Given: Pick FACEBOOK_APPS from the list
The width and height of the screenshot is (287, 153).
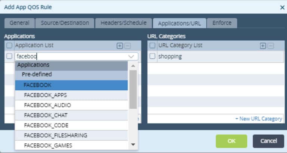Looking at the screenshot, I should click(x=71, y=95).
